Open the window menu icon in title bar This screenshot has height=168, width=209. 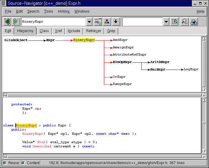pos(3,3)
